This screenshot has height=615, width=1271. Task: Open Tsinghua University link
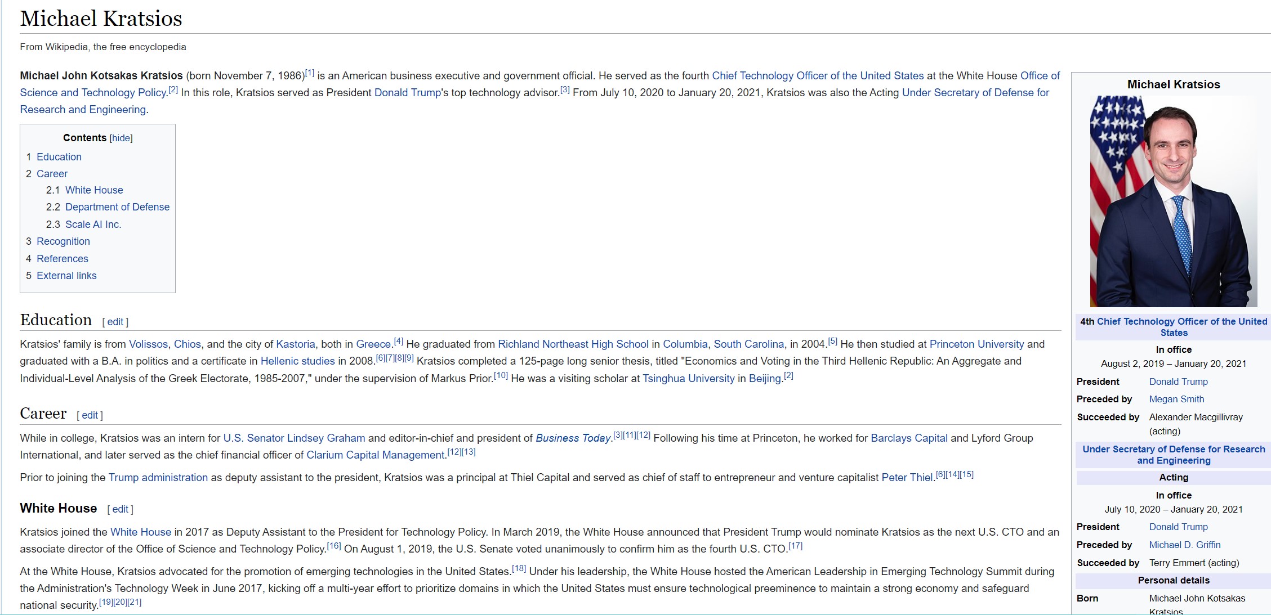click(x=689, y=379)
